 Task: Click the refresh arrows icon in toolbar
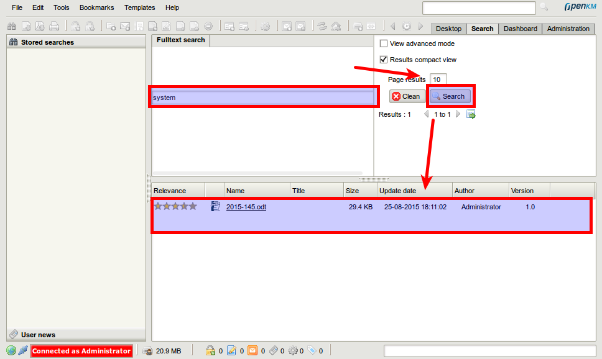coord(322,27)
